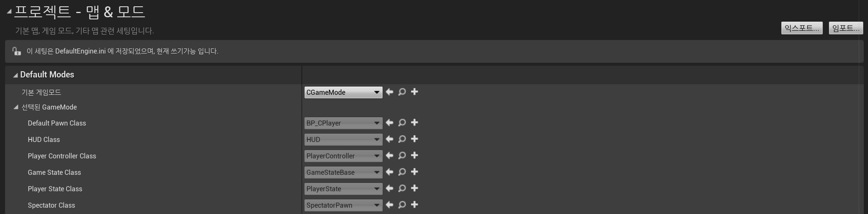Browse to CGameMode in Content Browser

[x=402, y=92]
